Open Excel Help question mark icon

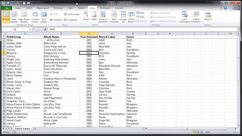225,8
